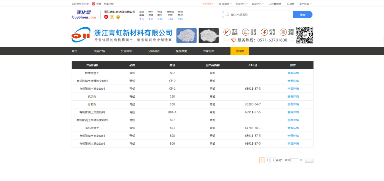This screenshot has width=384, height=181.
Task: Click the grey jump confirm button
Action: tap(309, 160)
